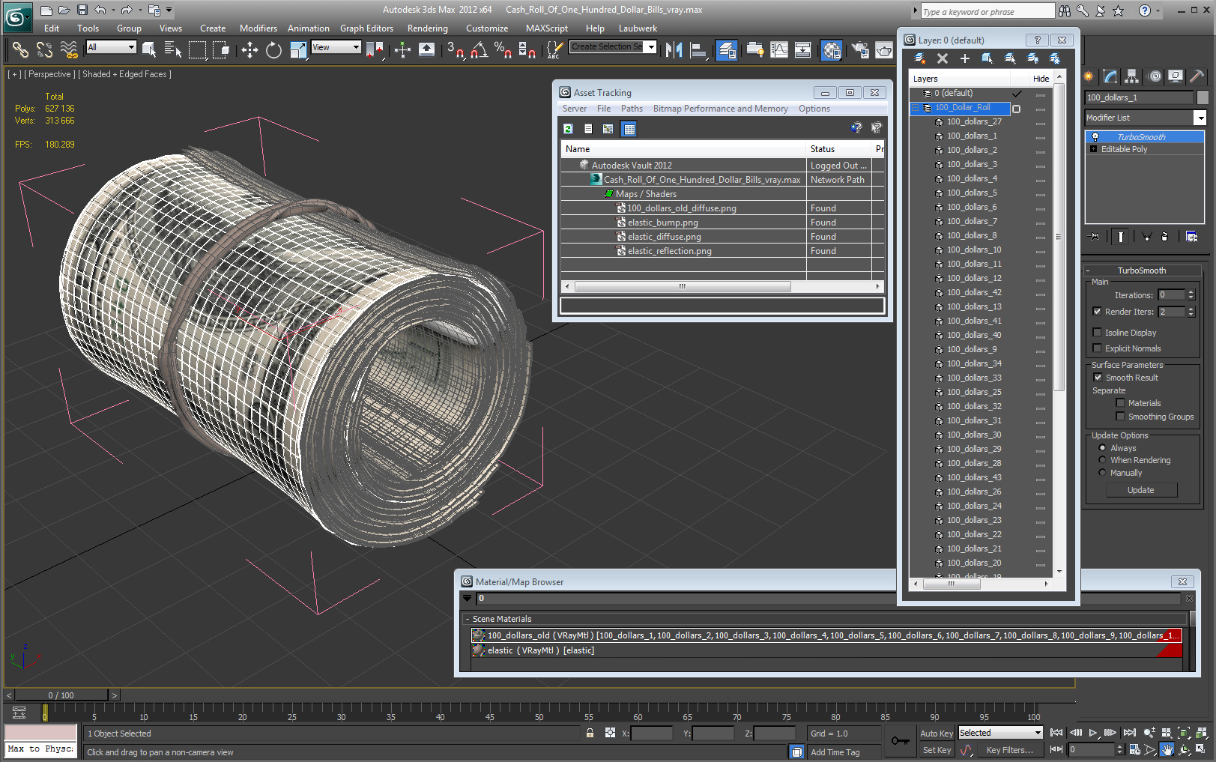Screen dimensions: 1216x762
Task: Open Select by Name dialog
Action: (x=173, y=49)
